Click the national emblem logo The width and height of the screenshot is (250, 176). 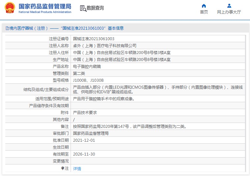point(10,8)
